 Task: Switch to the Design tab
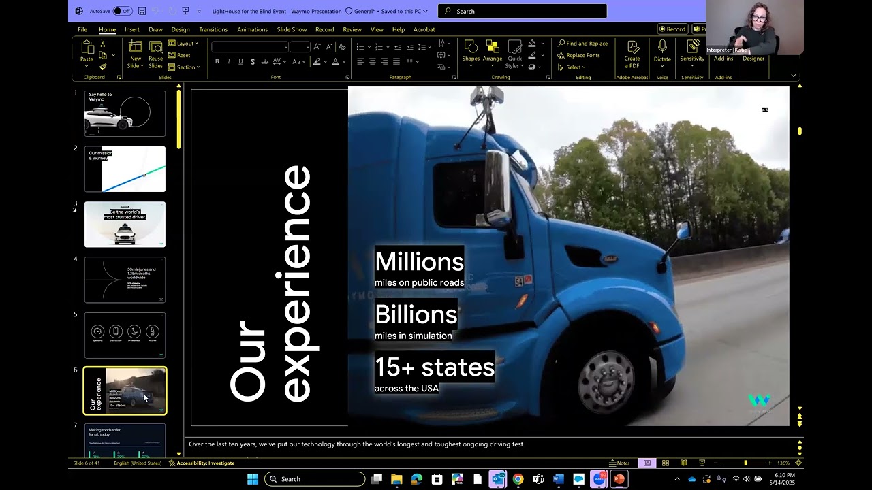[181, 29]
